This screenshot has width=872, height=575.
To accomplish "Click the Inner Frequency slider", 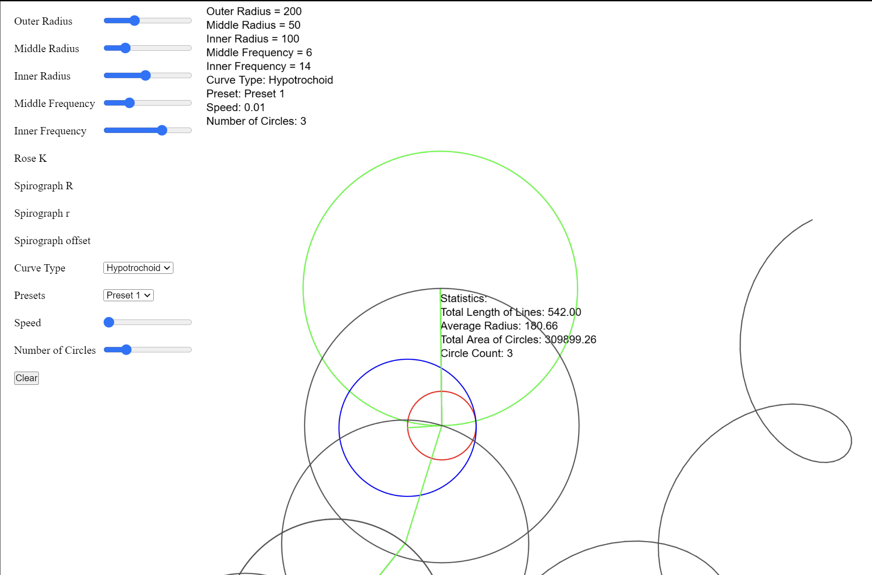I will pos(147,130).
